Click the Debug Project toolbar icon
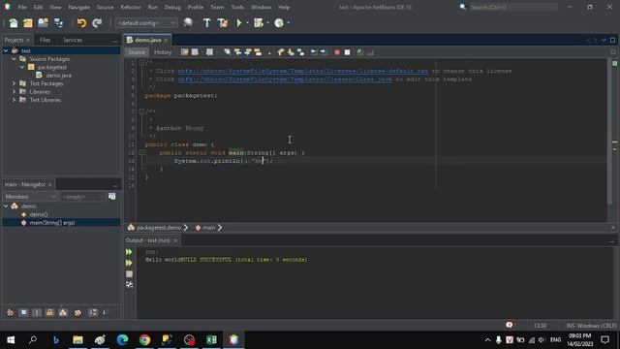The image size is (620, 349). click(x=259, y=23)
